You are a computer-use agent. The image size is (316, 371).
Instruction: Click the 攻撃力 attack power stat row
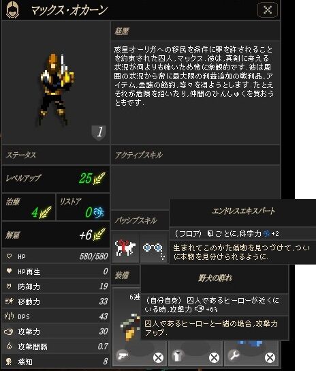tap(56, 331)
